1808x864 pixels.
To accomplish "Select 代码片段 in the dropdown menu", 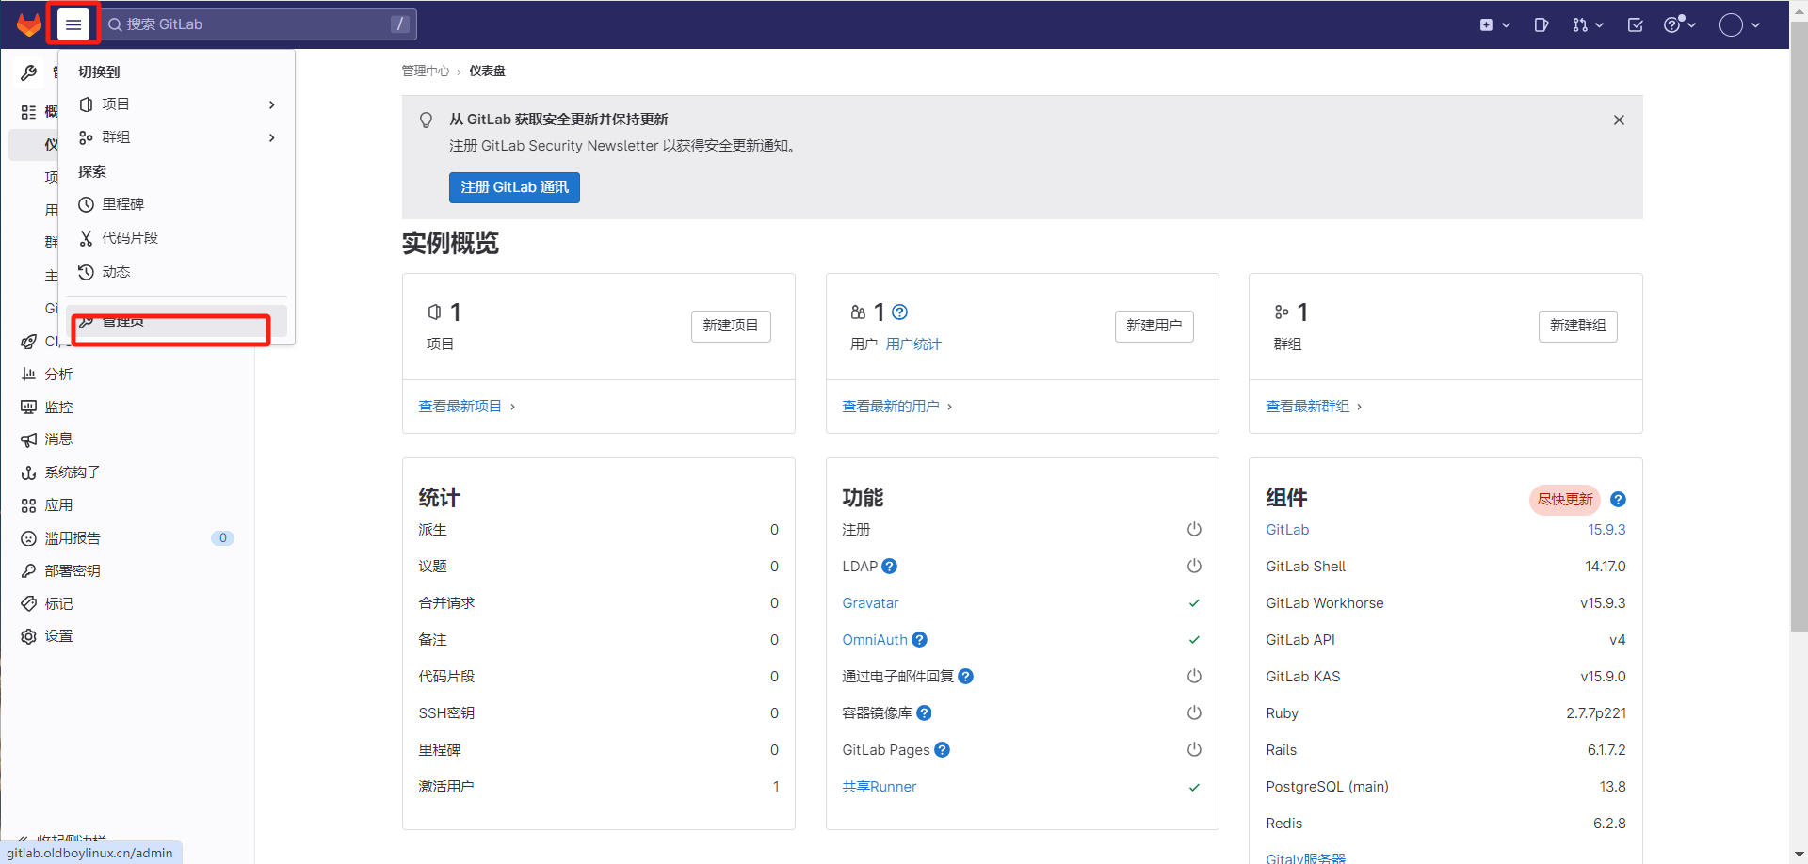I will (177, 238).
